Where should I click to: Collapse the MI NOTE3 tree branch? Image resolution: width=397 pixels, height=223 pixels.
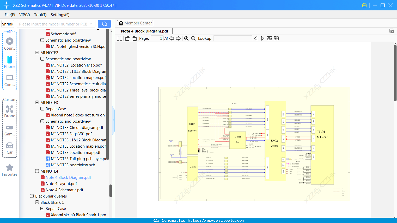[x=37, y=102]
